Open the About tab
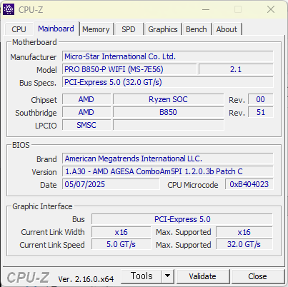The width and height of the screenshot is (288, 287). [x=227, y=29]
